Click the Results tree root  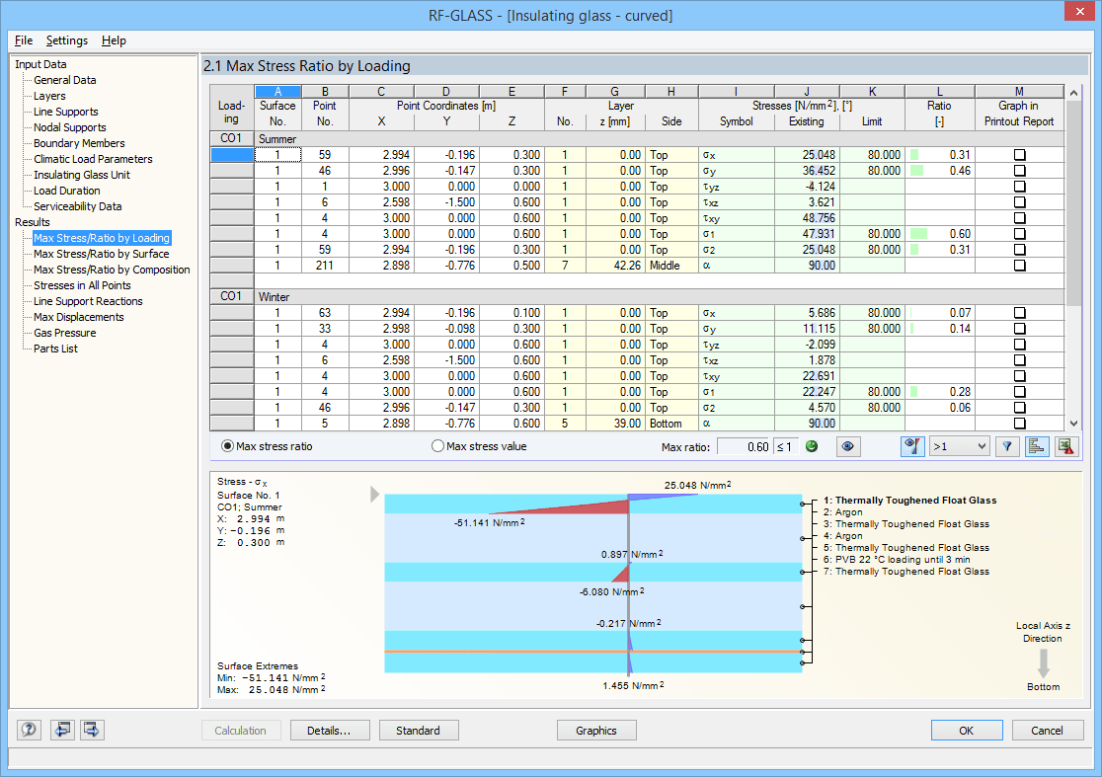[33, 223]
